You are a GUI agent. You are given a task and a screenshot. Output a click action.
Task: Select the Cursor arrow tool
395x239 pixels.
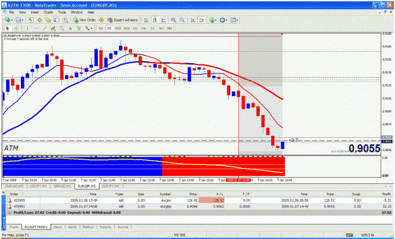(8, 28)
